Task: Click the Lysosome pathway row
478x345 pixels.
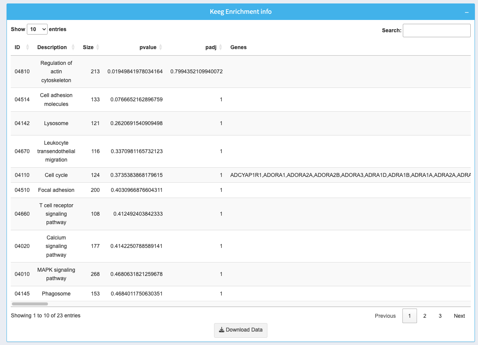Action: pos(56,123)
